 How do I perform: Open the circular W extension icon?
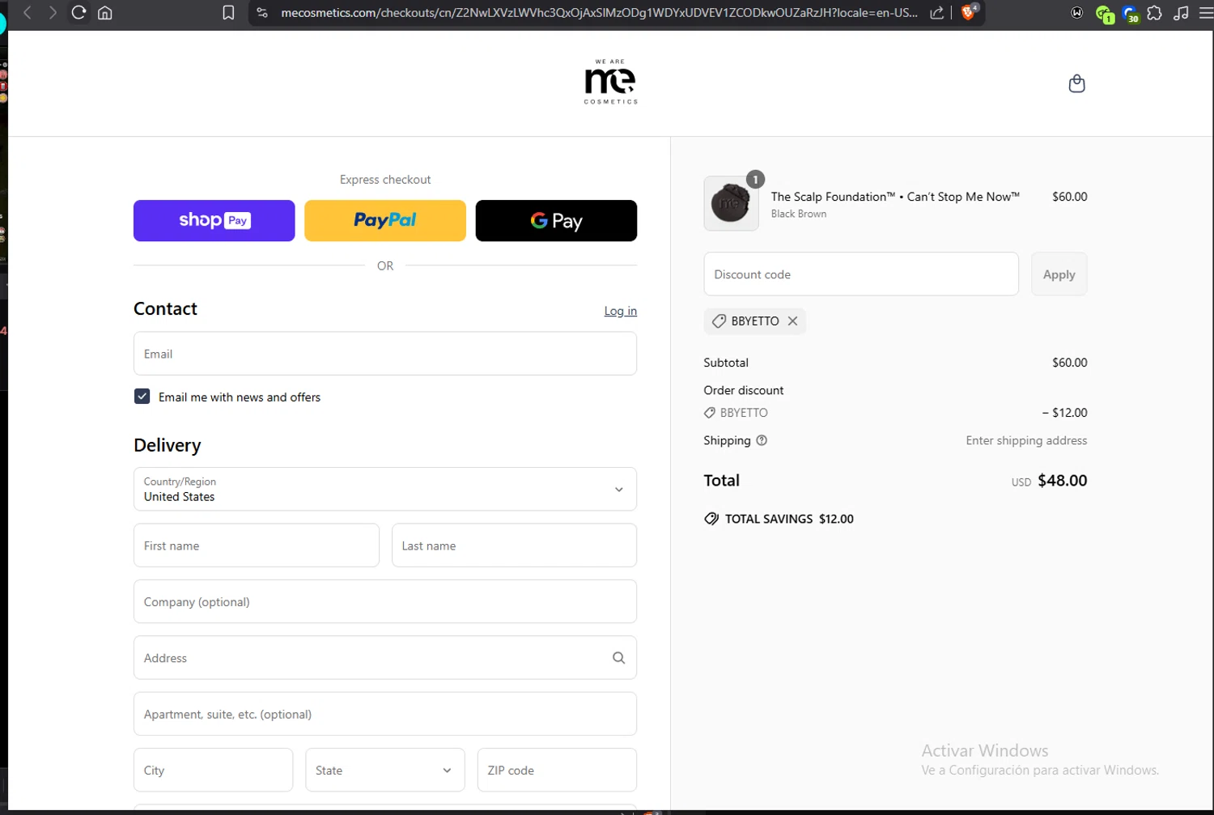pyautogui.click(x=1076, y=13)
